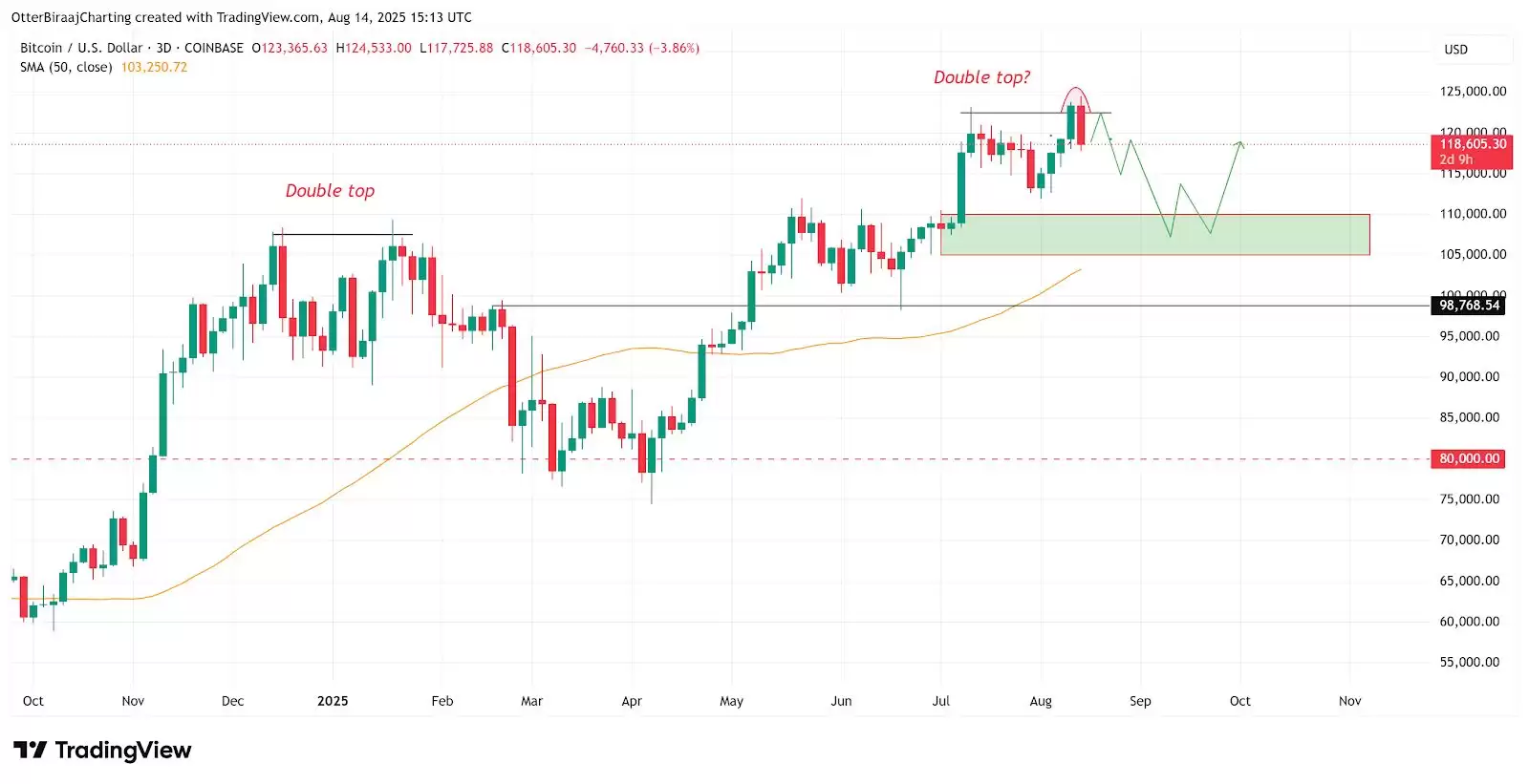Select the Oct label at far left
1529x784 pixels.
coord(33,701)
